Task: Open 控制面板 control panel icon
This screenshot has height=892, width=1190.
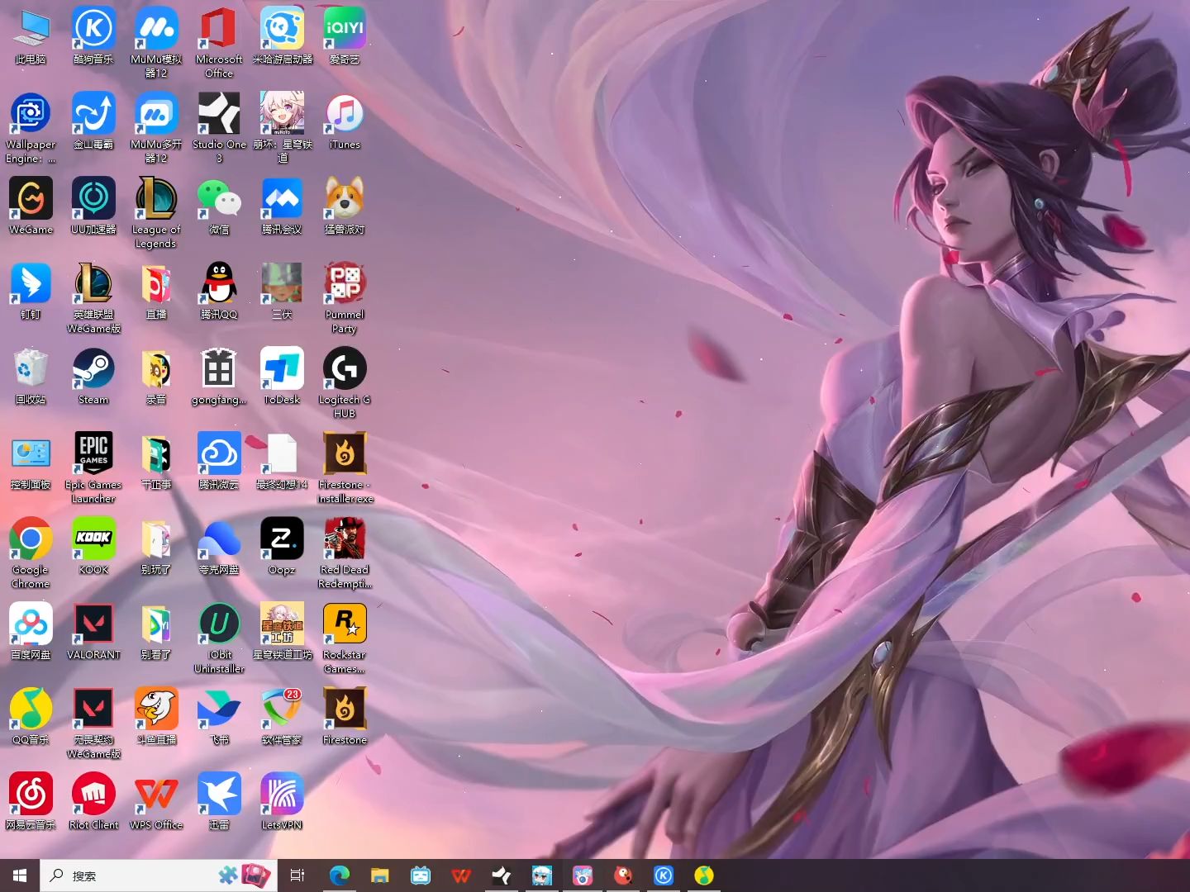Action: [x=31, y=462]
